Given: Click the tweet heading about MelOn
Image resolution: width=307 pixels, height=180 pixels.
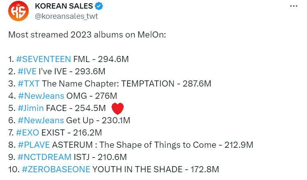Looking at the screenshot, I should [x=87, y=35].
